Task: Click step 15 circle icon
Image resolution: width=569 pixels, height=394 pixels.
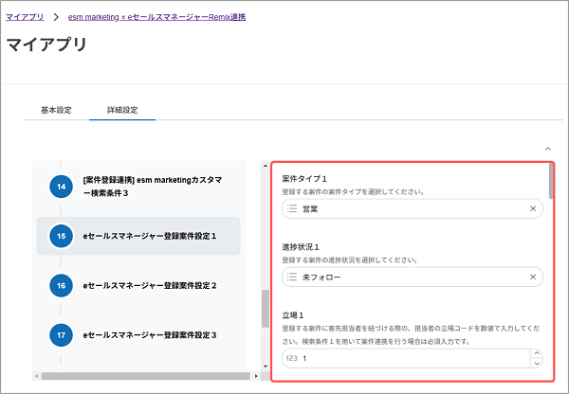Action: (x=61, y=236)
